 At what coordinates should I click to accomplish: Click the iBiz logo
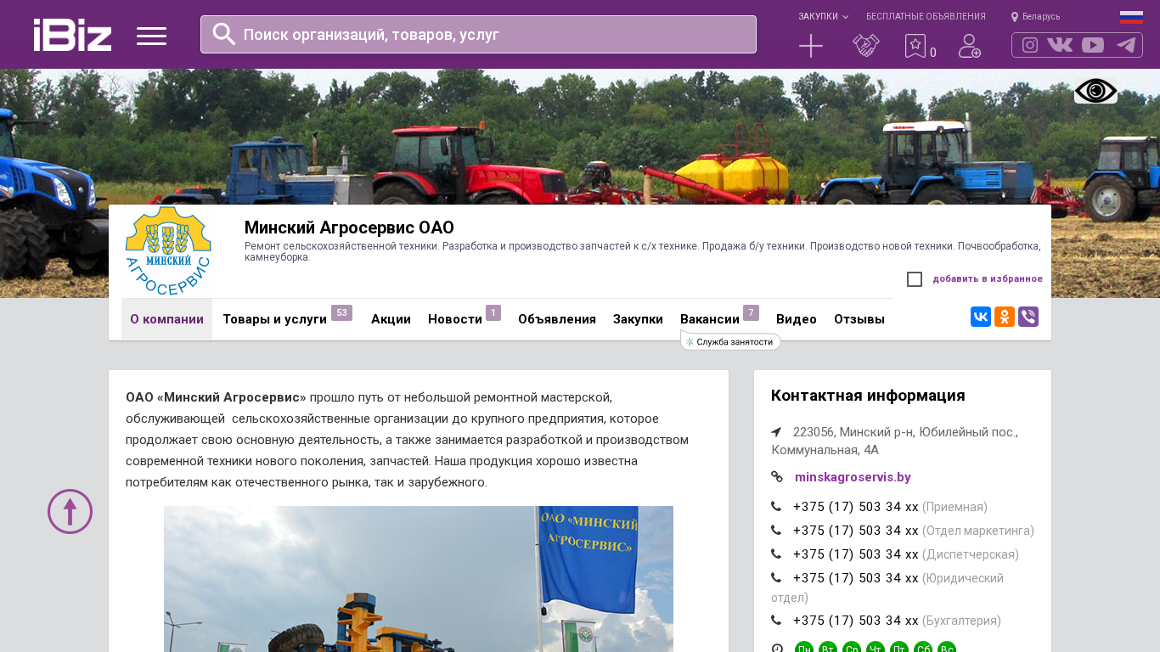(x=72, y=35)
